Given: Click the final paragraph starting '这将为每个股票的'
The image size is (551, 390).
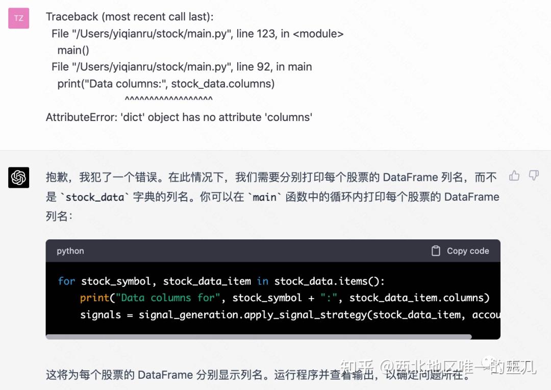Looking at the screenshot, I should coord(258,375).
